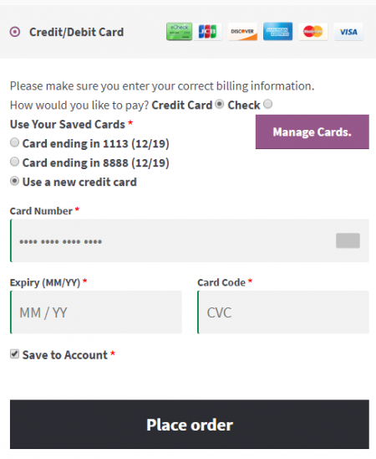Image resolution: width=376 pixels, height=459 pixels.
Task: Click the gray card type placeholder icon
Action: pos(348,240)
